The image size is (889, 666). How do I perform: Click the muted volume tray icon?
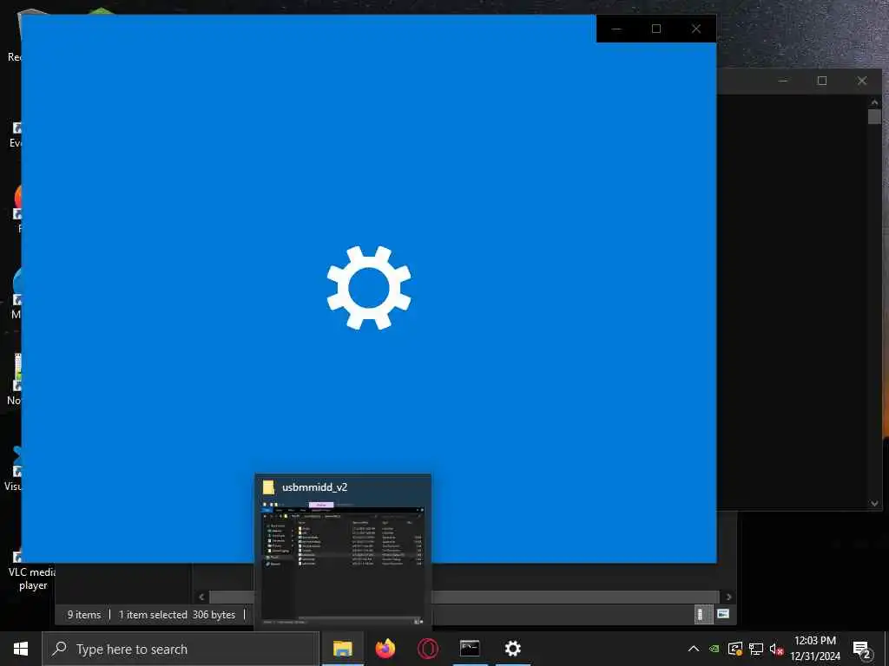[776, 649]
